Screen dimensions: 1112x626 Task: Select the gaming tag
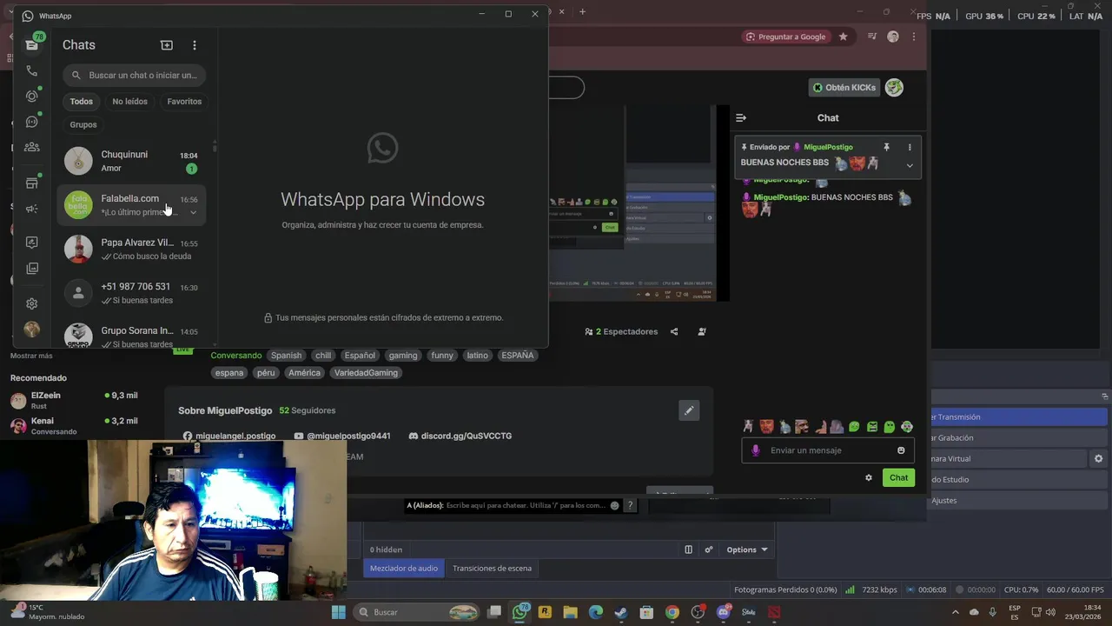tap(403, 356)
